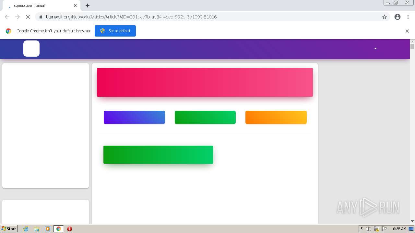Screen dimensions: 415x233
Task: Click the orange gradient button
Action: (276, 117)
